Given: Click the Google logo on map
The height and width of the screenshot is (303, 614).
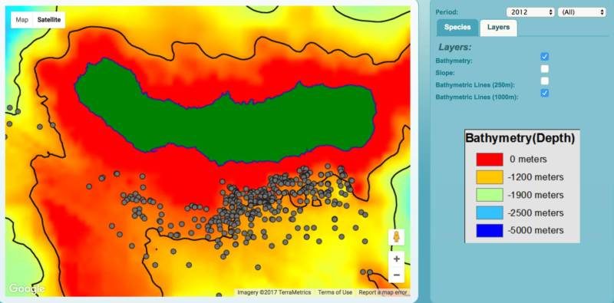Looking at the screenshot, I should [x=27, y=289].
